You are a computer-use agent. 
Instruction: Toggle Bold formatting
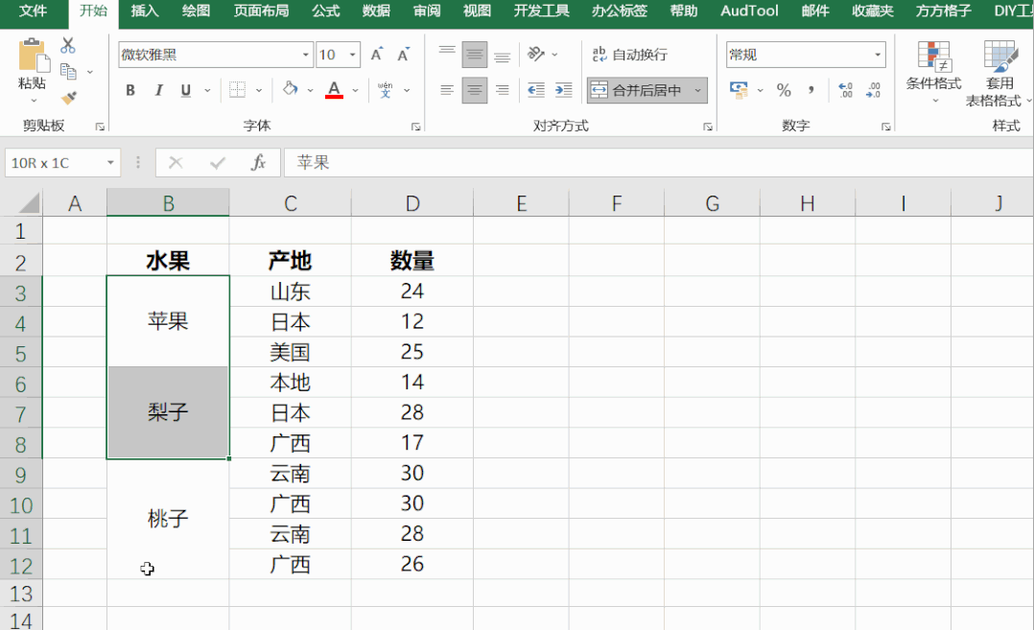130,90
